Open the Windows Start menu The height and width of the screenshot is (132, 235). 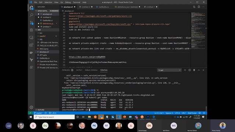pyautogui.click(x=31, y=117)
